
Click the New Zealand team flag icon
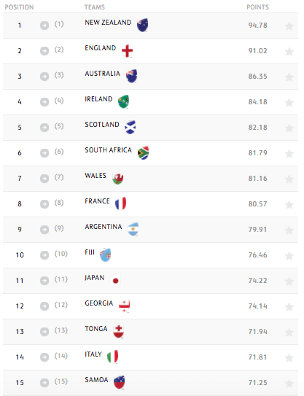[142, 25]
